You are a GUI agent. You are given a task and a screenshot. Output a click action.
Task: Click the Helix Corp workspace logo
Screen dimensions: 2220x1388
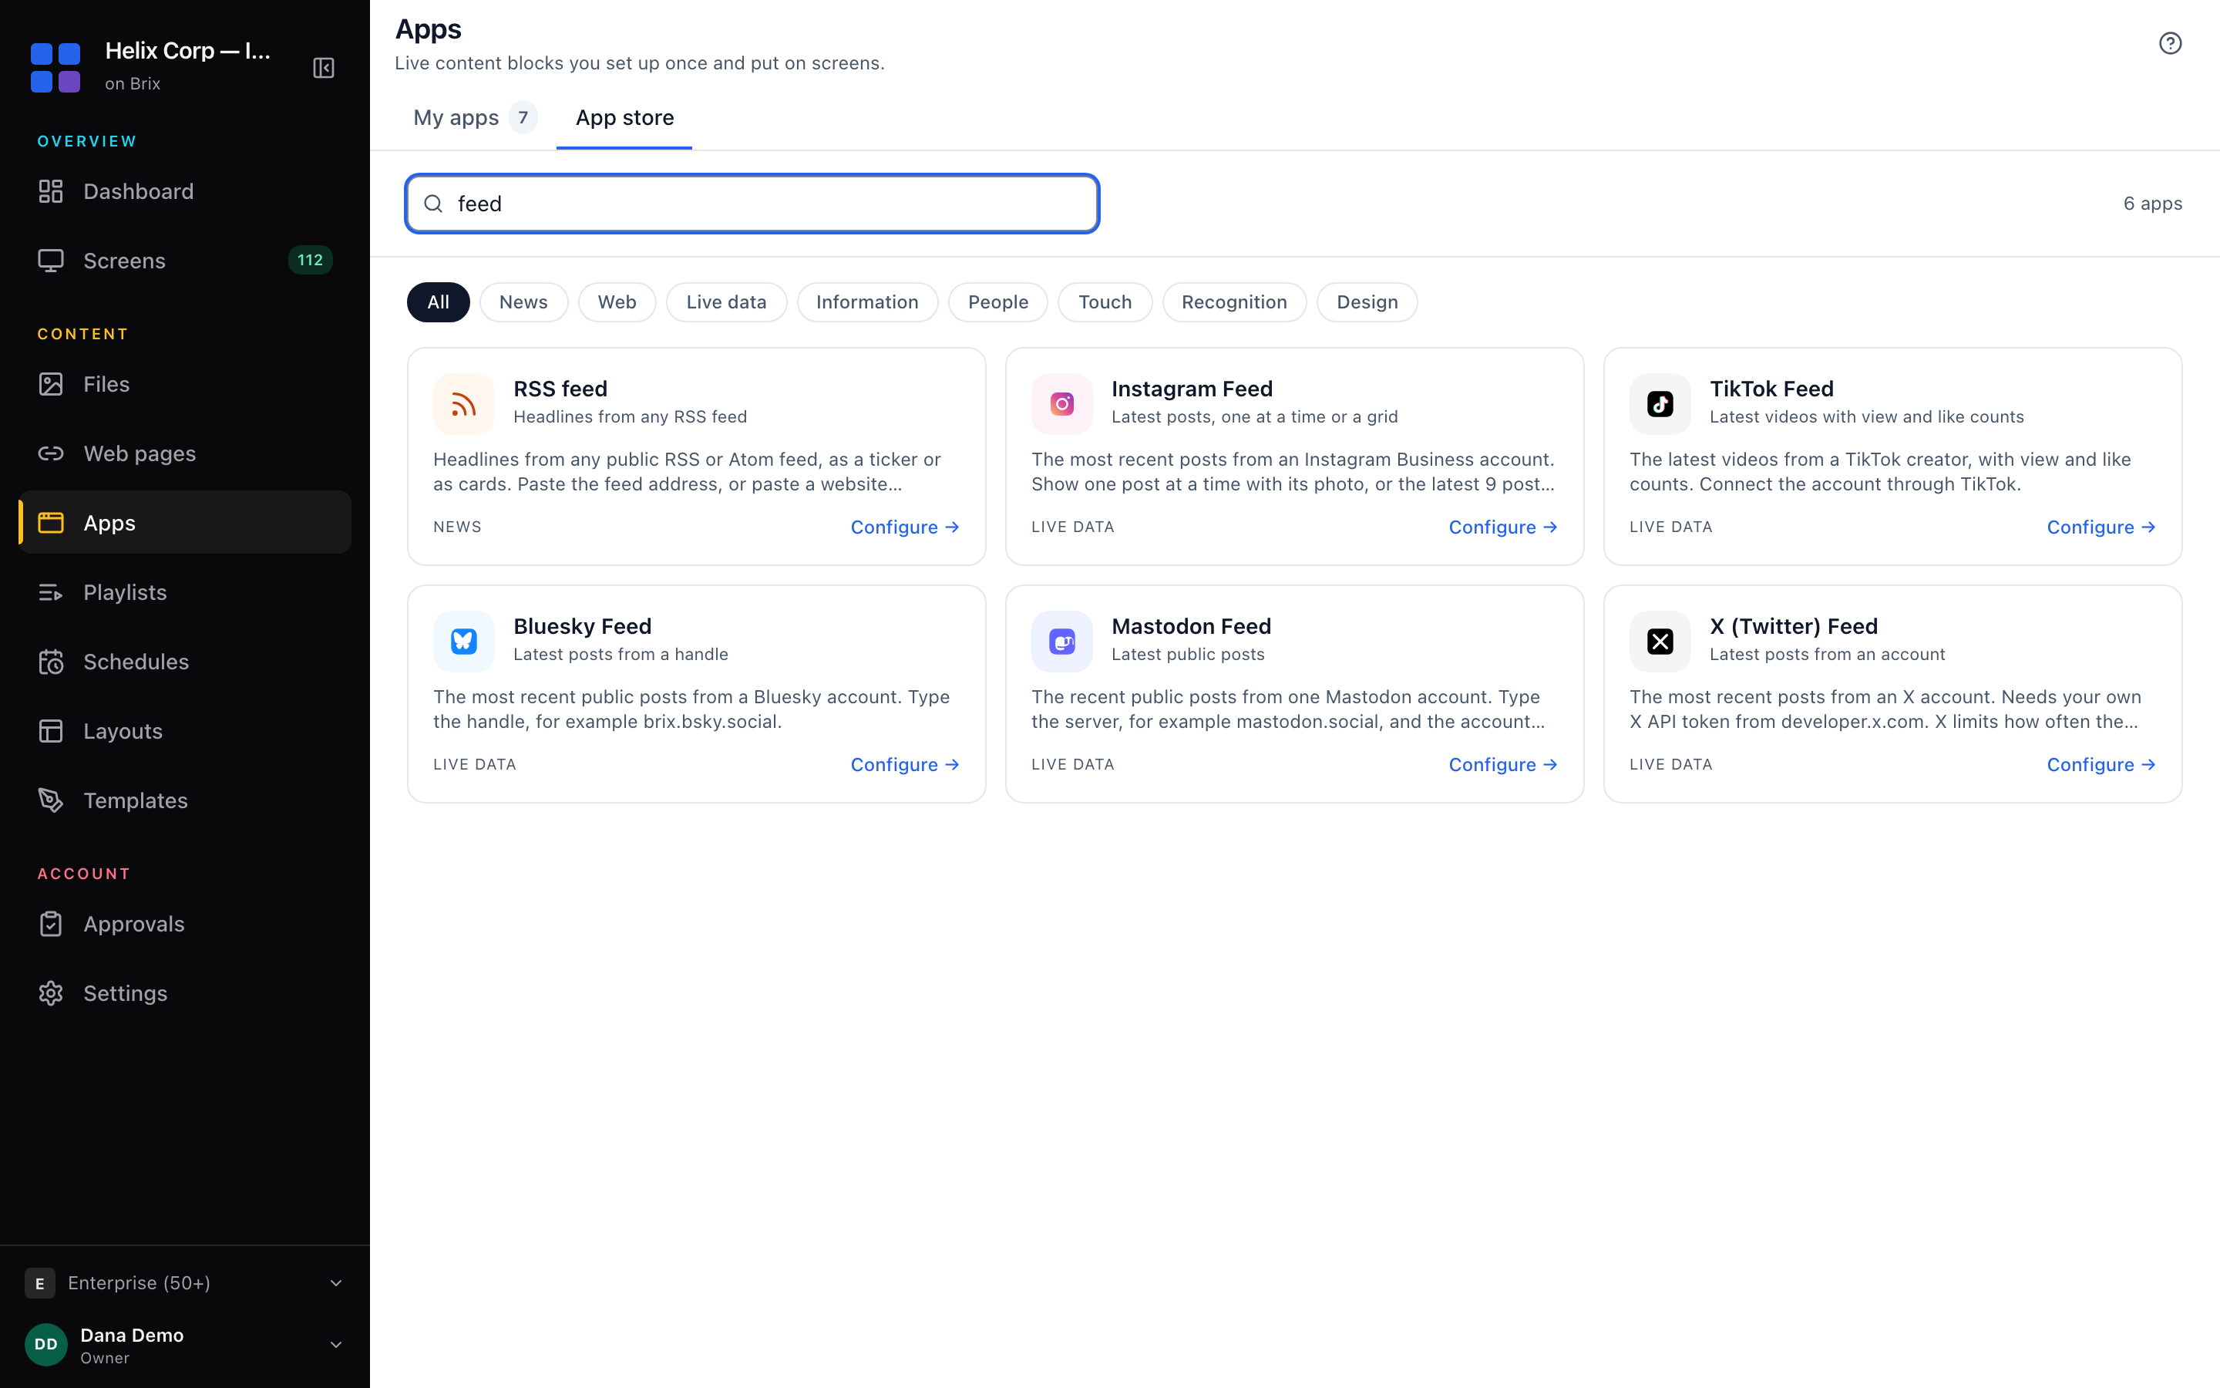coord(55,67)
